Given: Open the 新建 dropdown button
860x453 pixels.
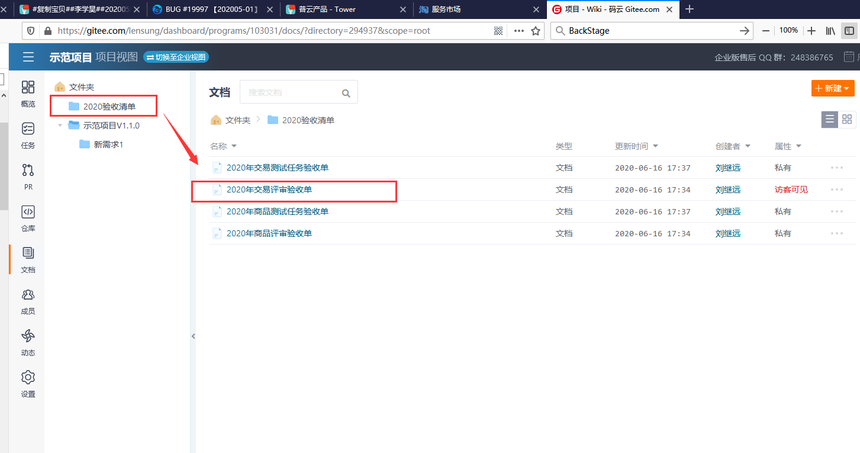Looking at the screenshot, I should [833, 88].
